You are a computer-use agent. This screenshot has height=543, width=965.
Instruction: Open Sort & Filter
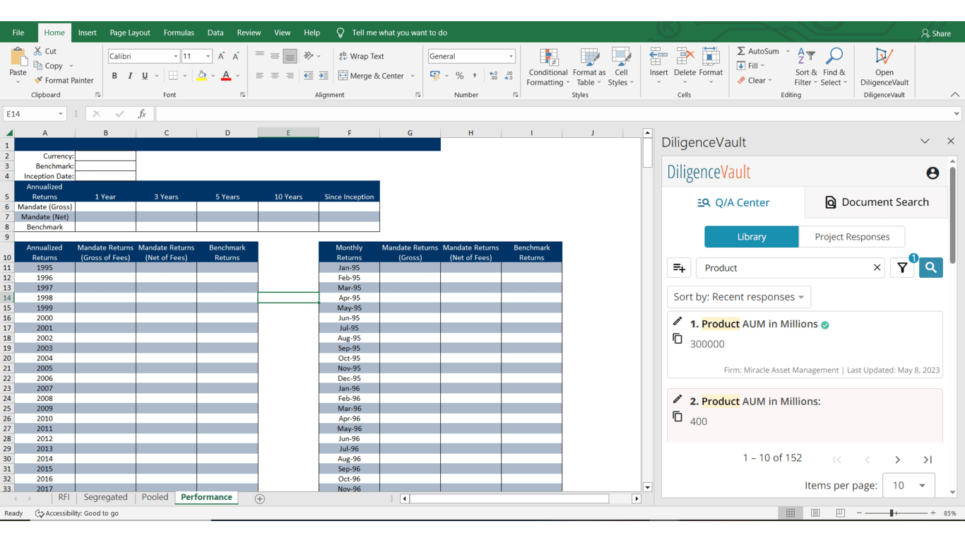[x=806, y=67]
